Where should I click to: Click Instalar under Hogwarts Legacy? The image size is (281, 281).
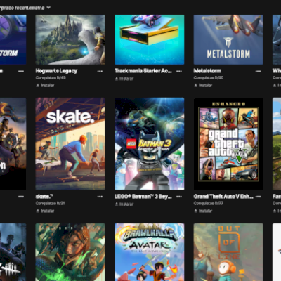[45, 86]
